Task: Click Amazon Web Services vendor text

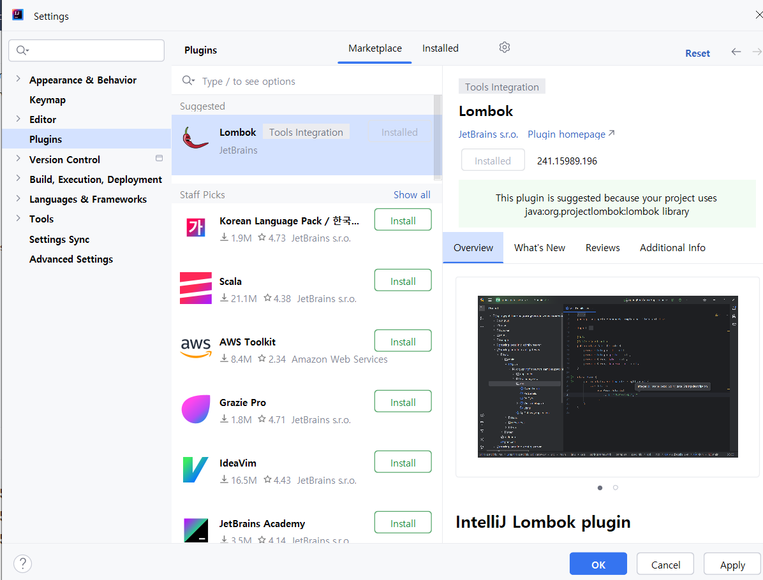Action: pos(339,359)
